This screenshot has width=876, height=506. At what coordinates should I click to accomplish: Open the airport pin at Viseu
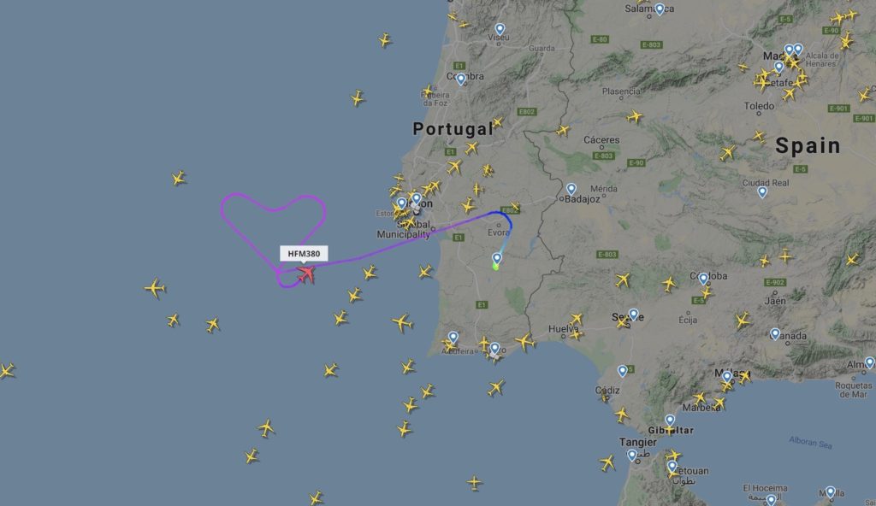500,30
